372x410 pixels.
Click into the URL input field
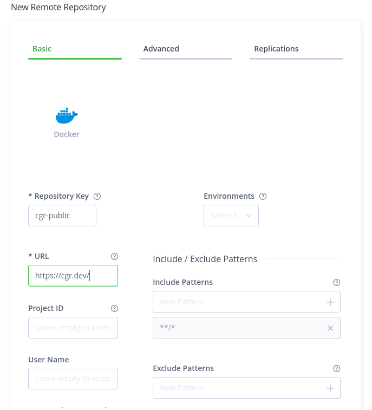coord(73,276)
